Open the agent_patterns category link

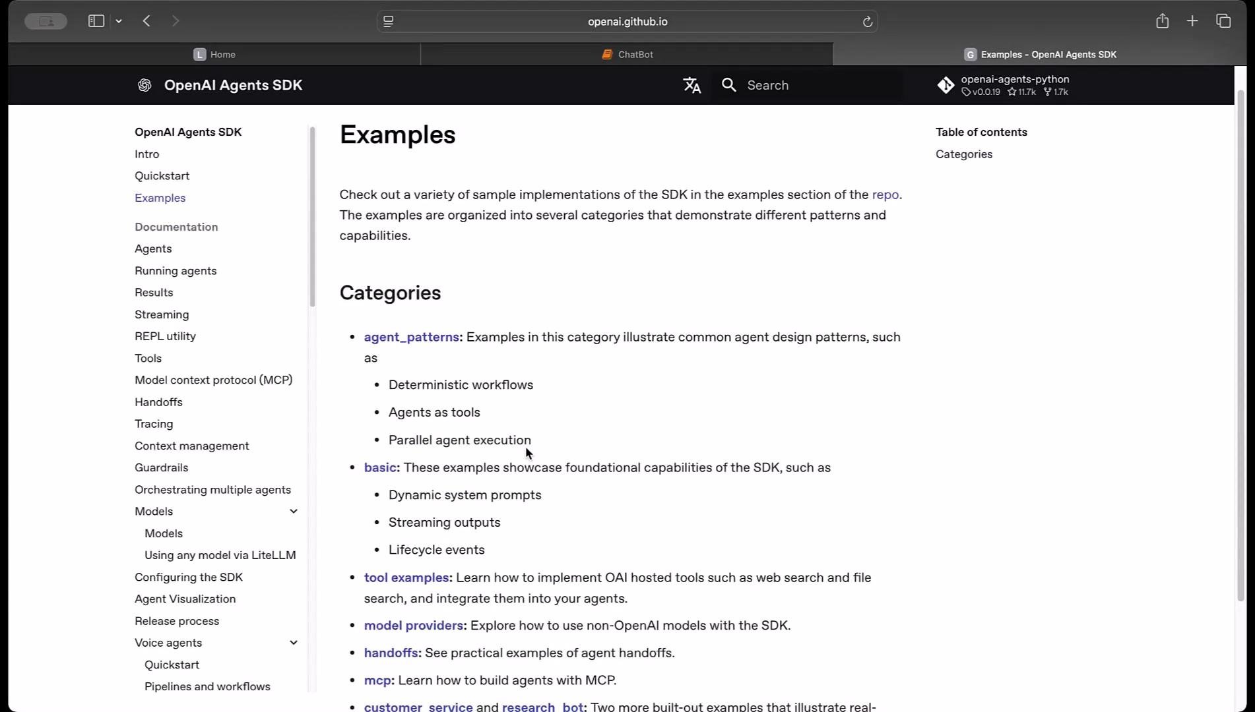point(411,337)
